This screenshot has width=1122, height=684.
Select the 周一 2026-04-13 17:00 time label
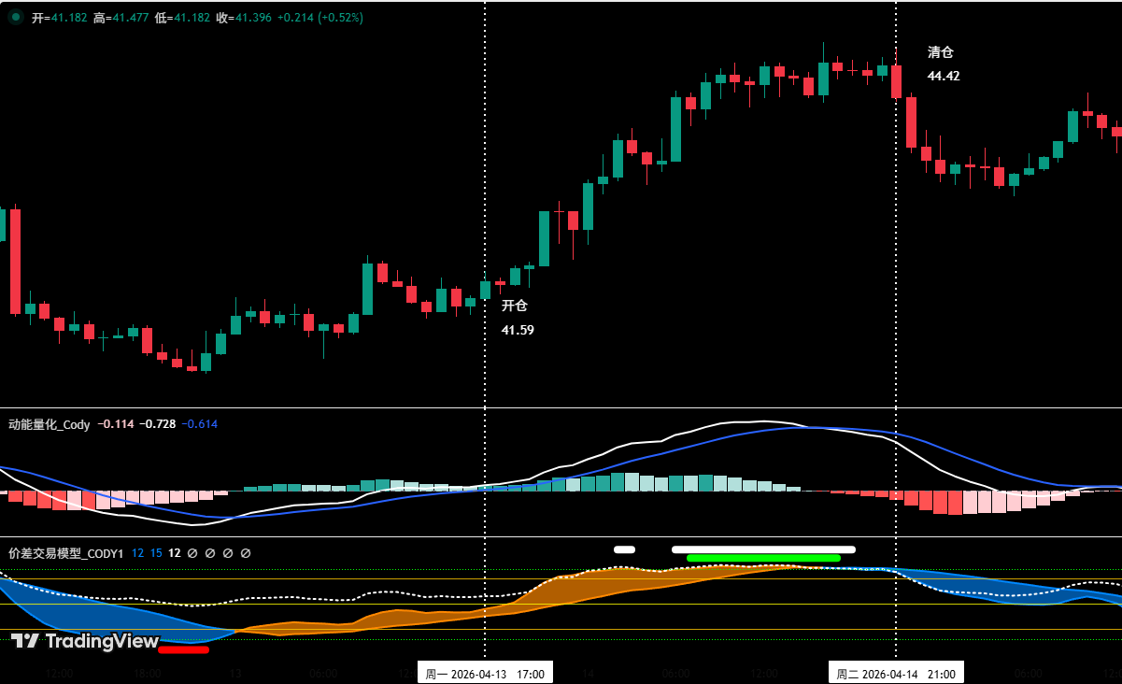pos(484,672)
